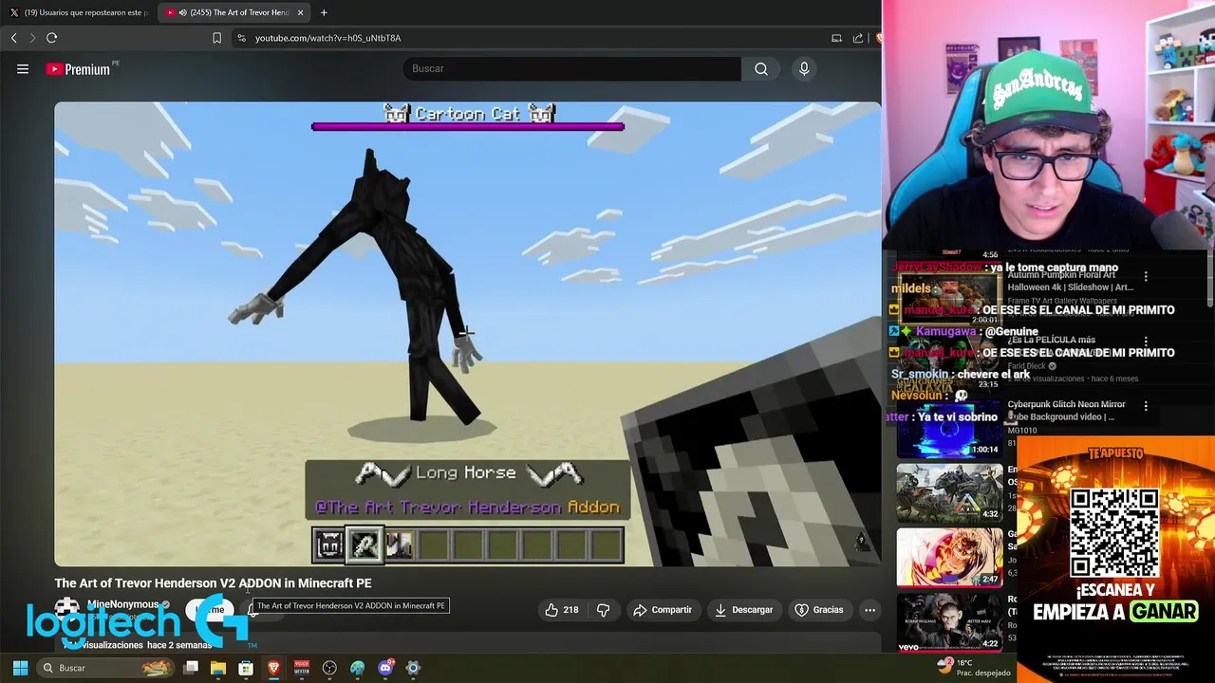Open the vevo Robbie Williams thumbnail lasting 4:22
The image size is (1215, 683).
(x=949, y=622)
